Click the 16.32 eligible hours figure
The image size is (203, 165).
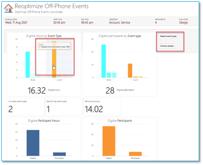pyautogui.click(x=36, y=91)
